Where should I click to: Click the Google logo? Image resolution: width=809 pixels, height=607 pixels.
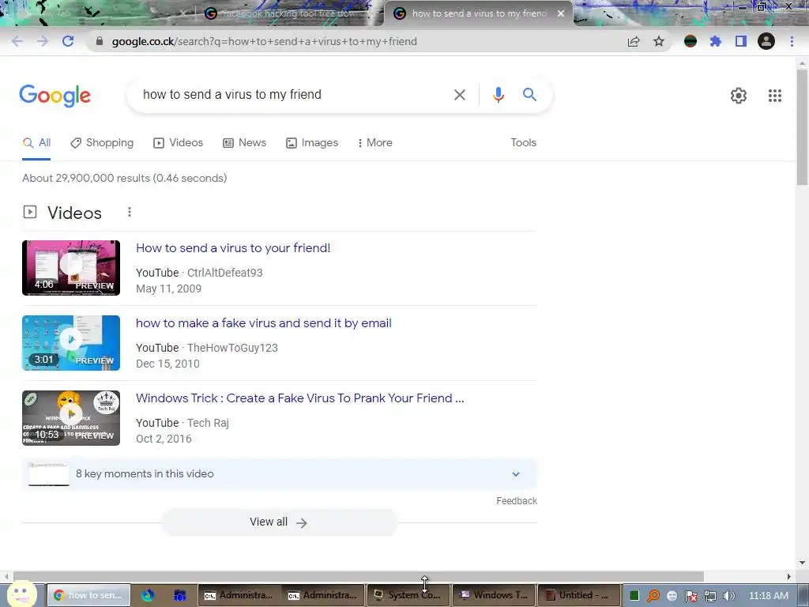pyautogui.click(x=55, y=96)
